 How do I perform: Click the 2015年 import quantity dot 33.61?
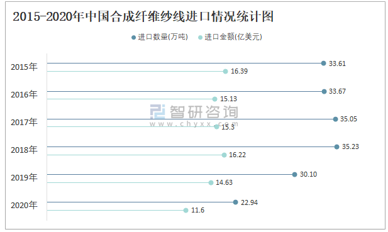[323, 64]
